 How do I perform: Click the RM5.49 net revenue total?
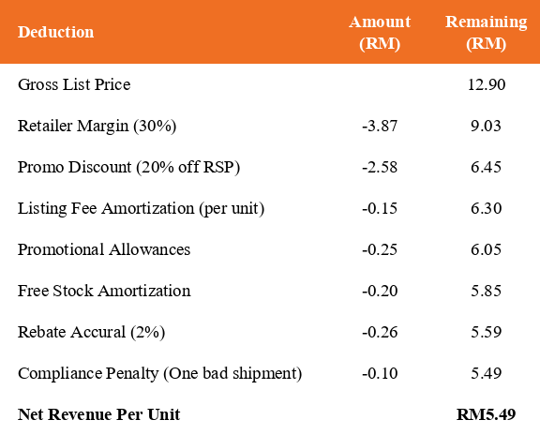(486, 414)
